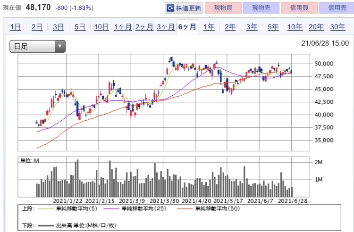This screenshot has width=354, height=232.
Task: Click the current price 48,170
Action: [x=38, y=7]
